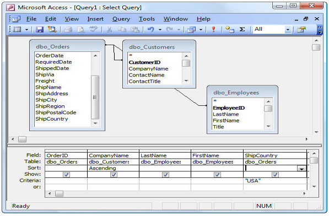Click the dbo_Orders table title bar
This screenshot has width=329, height=216.
[67, 46]
